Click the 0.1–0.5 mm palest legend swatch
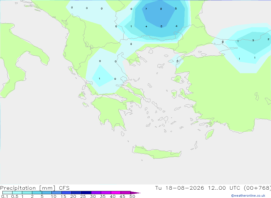The height and width of the screenshot is (198, 271). [x=7, y=193]
